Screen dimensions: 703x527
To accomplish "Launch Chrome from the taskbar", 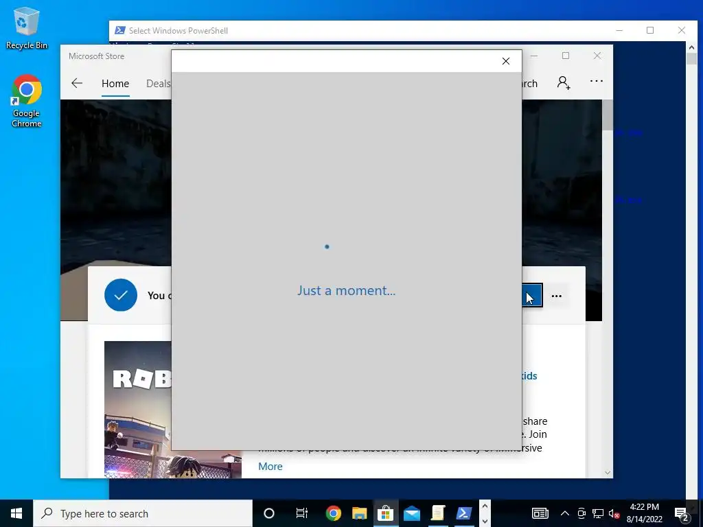I will point(333,513).
